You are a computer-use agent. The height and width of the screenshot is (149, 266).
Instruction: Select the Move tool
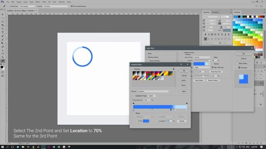2,14
